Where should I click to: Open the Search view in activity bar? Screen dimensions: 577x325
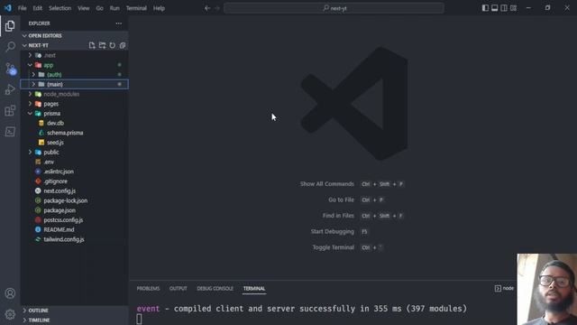[x=10, y=47]
